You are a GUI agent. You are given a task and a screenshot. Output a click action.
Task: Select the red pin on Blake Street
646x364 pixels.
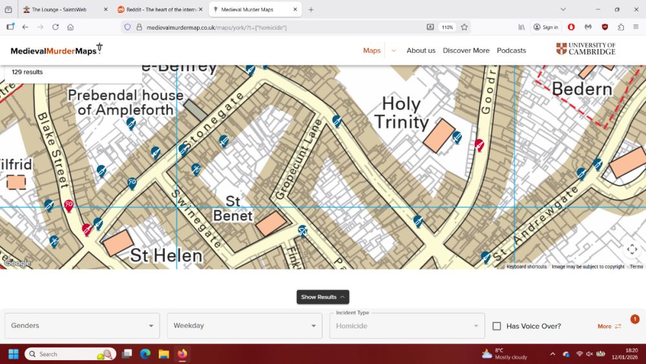click(68, 205)
